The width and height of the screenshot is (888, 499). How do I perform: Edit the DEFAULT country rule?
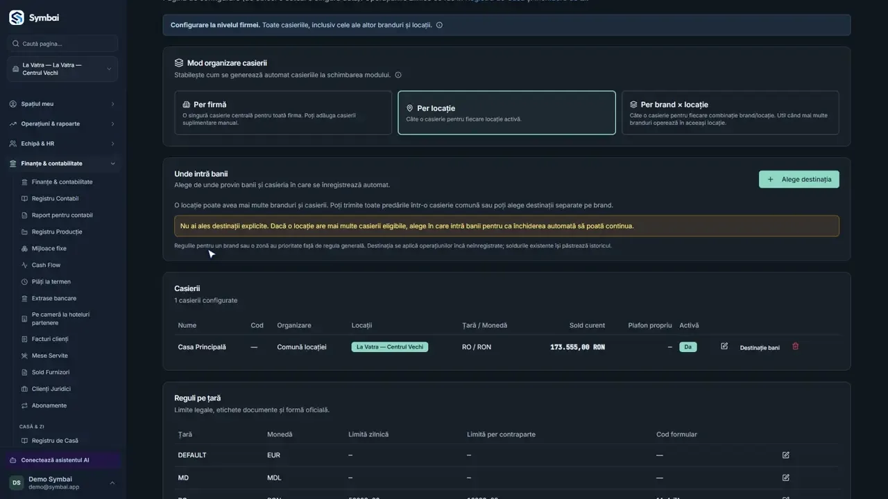(x=786, y=455)
